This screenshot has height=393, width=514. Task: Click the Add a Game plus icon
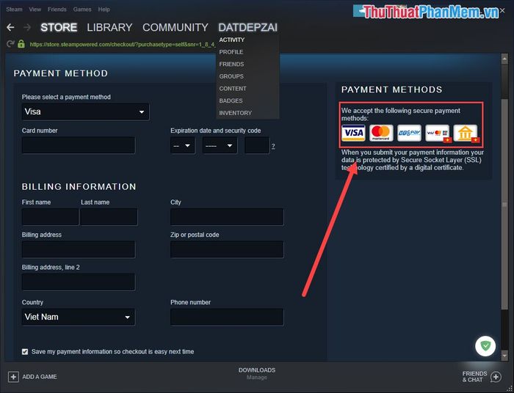click(13, 377)
